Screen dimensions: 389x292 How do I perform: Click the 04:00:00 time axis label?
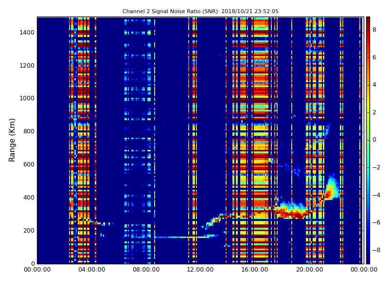click(x=91, y=270)
